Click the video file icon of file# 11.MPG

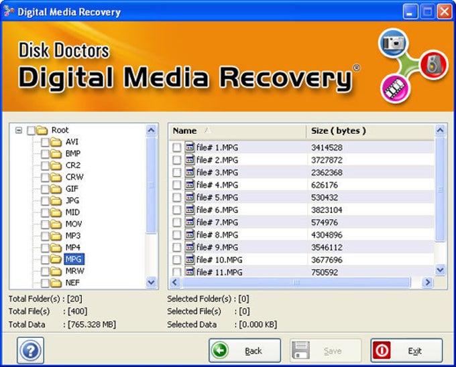coord(190,272)
